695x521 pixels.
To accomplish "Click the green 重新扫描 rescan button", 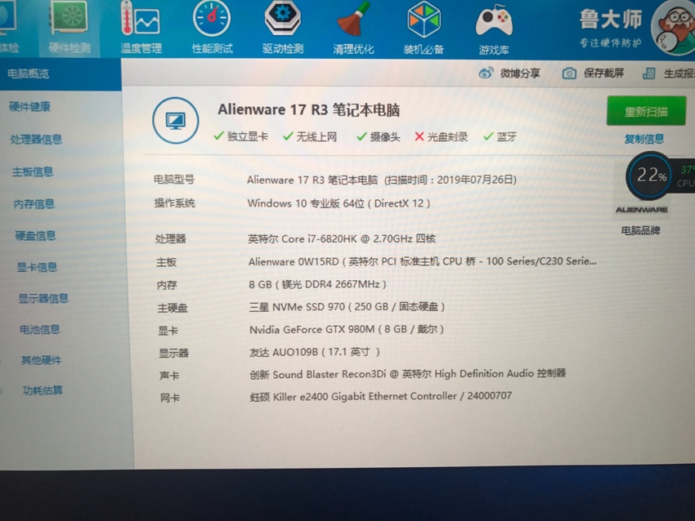I will pos(646,111).
